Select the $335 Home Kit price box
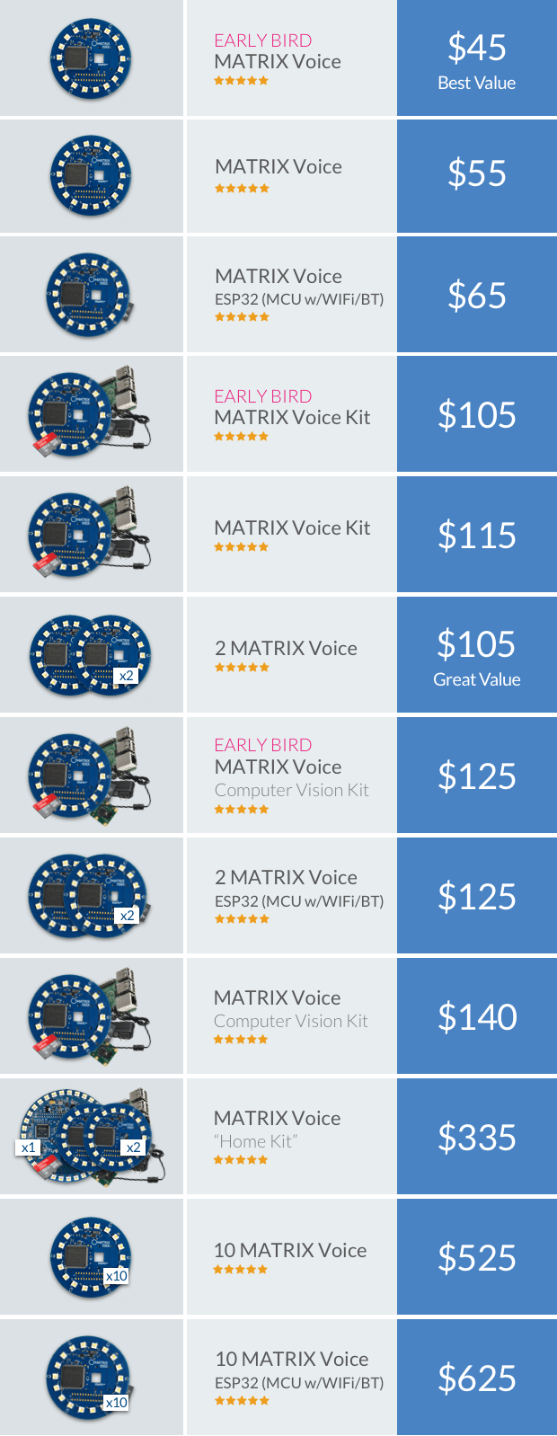 click(x=477, y=1137)
